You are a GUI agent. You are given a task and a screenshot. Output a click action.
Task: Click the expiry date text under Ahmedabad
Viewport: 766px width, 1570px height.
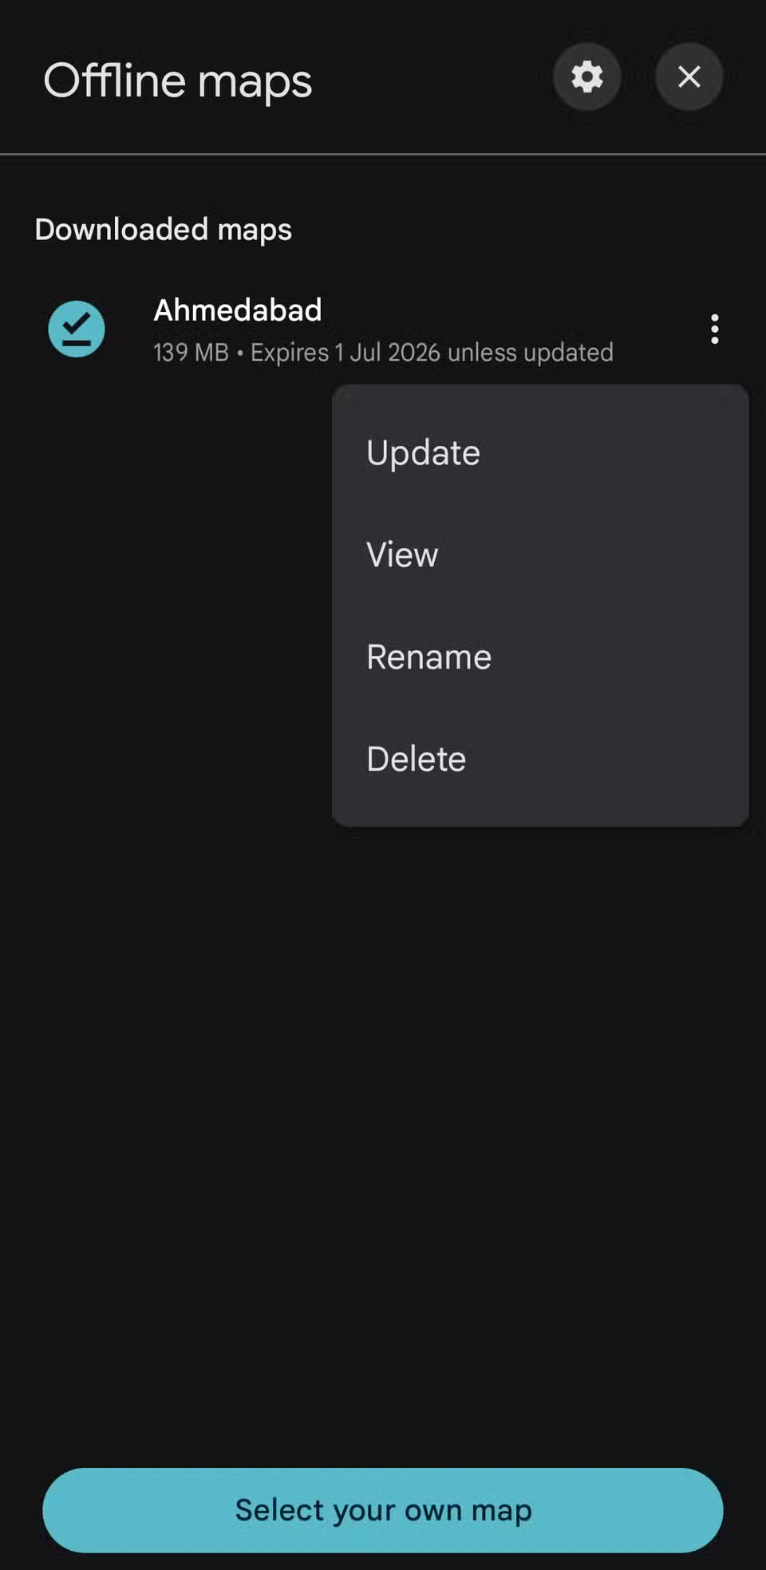pos(431,352)
